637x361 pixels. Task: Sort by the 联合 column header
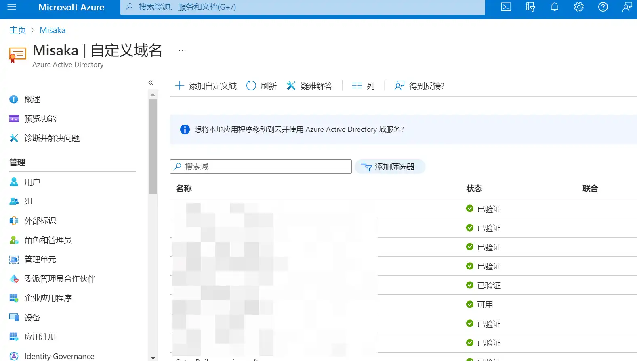[x=590, y=188]
